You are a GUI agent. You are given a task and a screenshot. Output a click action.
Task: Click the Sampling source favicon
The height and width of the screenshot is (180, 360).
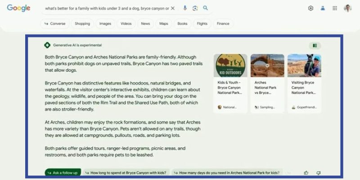coord(256,107)
